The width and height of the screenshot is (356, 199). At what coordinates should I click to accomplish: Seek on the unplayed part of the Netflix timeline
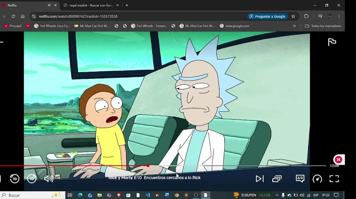click(x=238, y=166)
